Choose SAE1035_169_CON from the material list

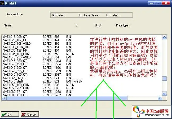pos(16,54)
